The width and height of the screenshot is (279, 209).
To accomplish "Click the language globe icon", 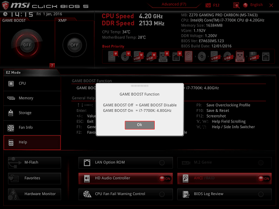I will (246, 5).
